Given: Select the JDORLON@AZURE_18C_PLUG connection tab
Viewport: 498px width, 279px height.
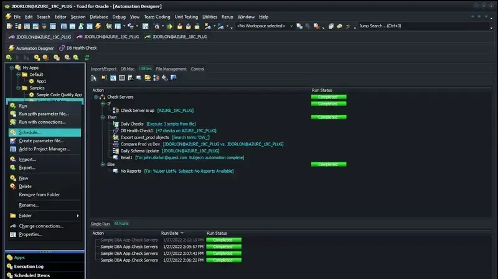Looking at the screenshot, I should [x=176, y=37].
